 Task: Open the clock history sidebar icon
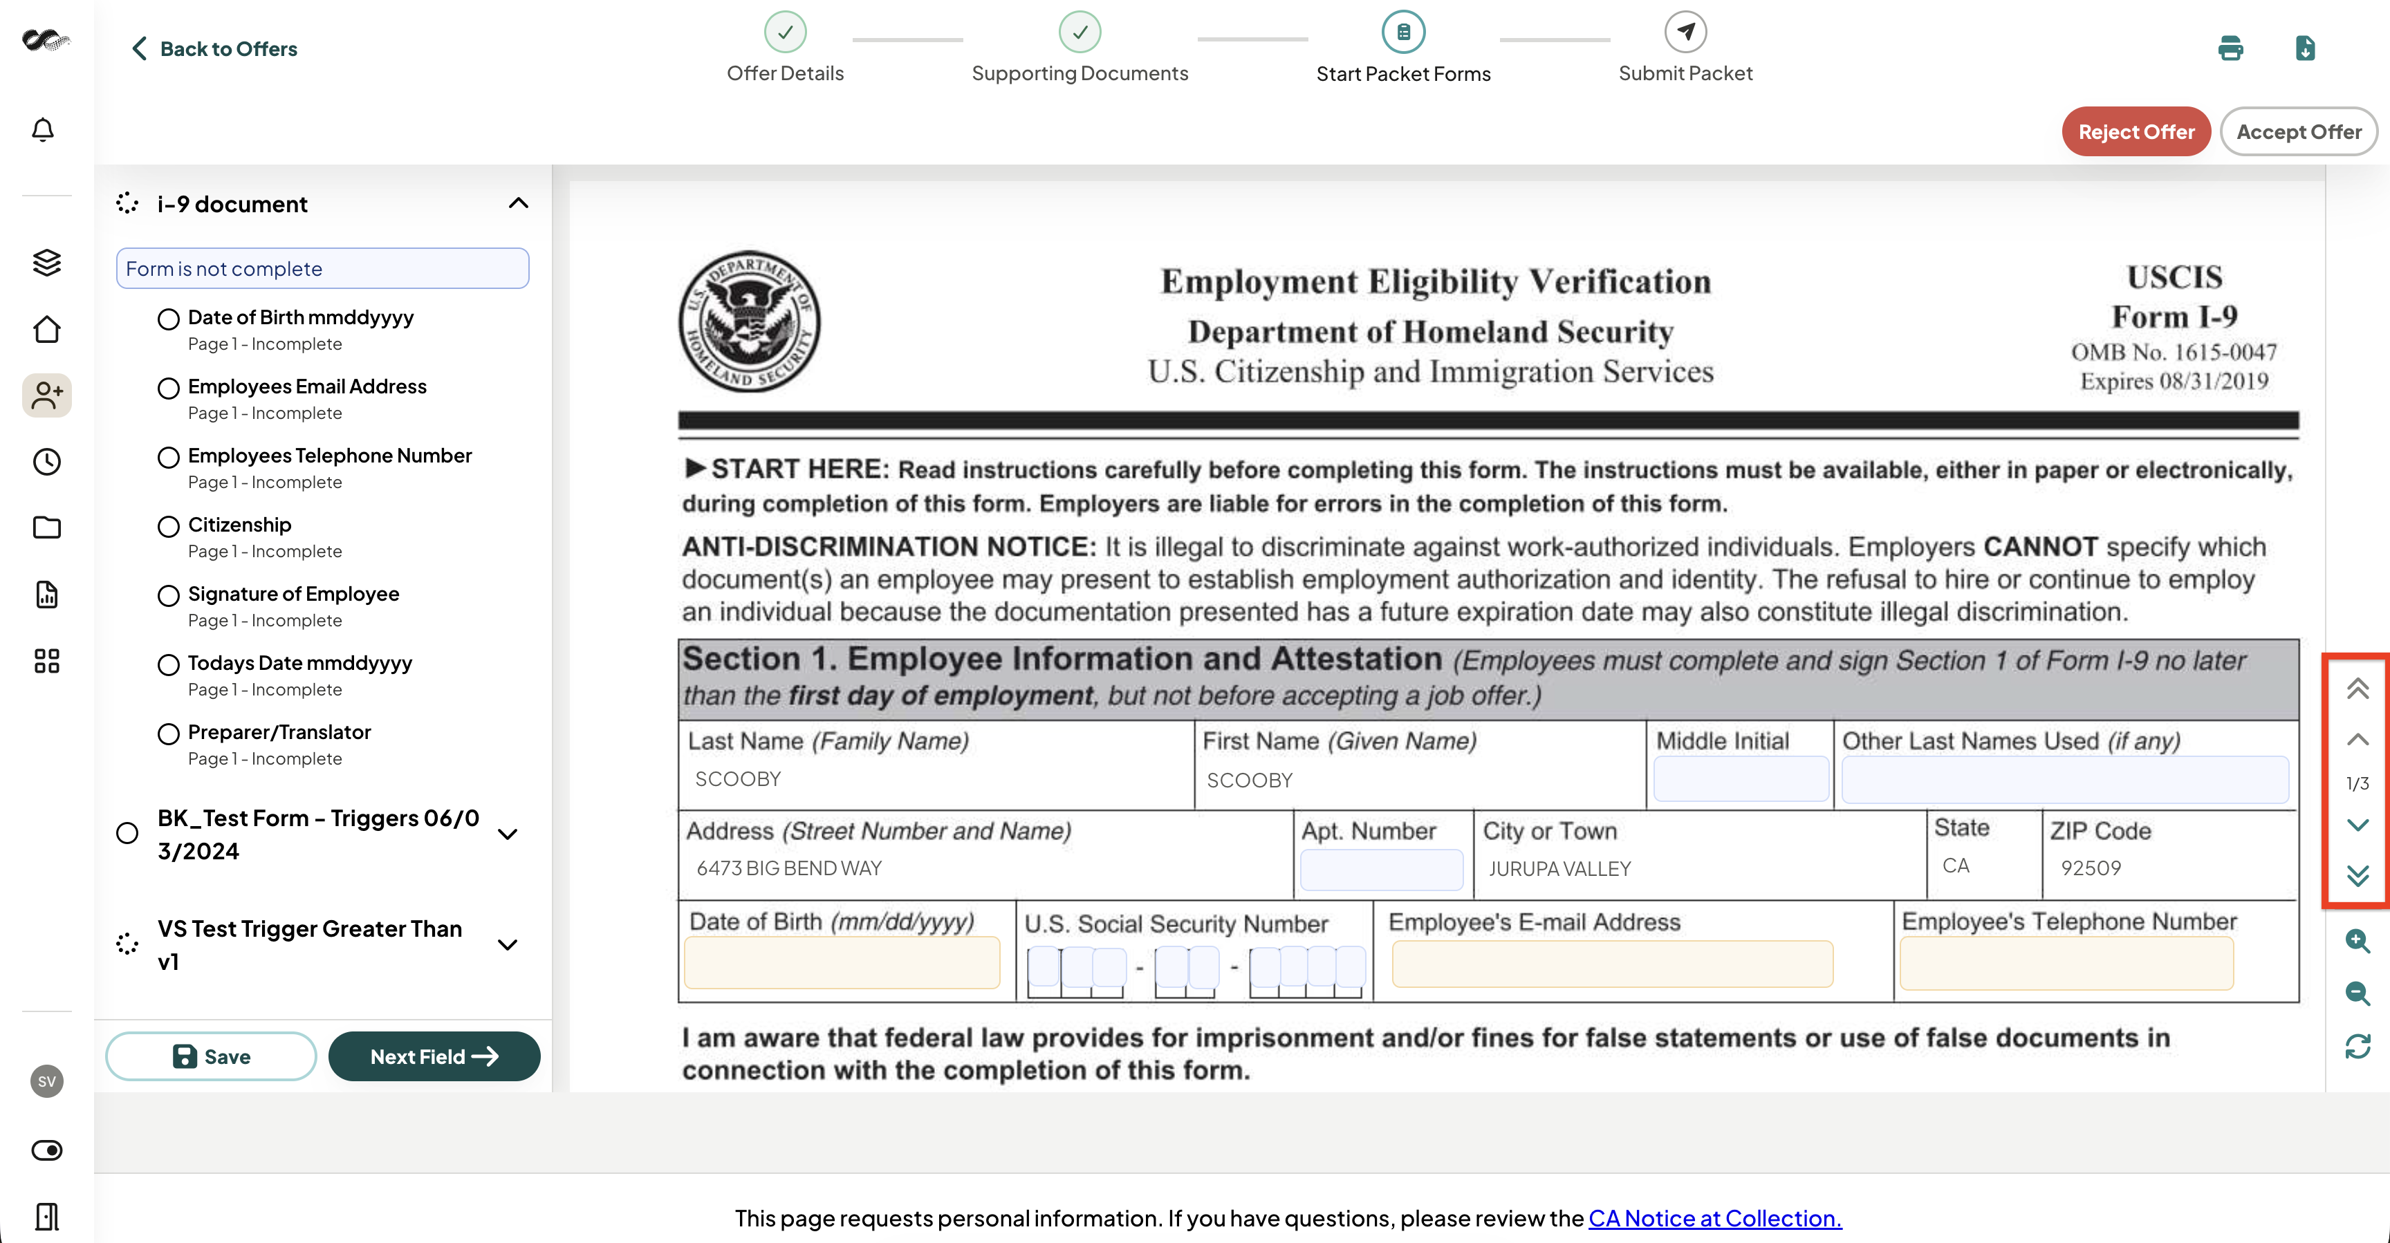tap(46, 462)
